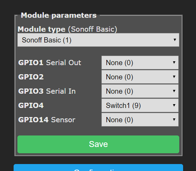
Task: Click the GPIO2 dropdown arrow icon
Action: tap(174, 77)
